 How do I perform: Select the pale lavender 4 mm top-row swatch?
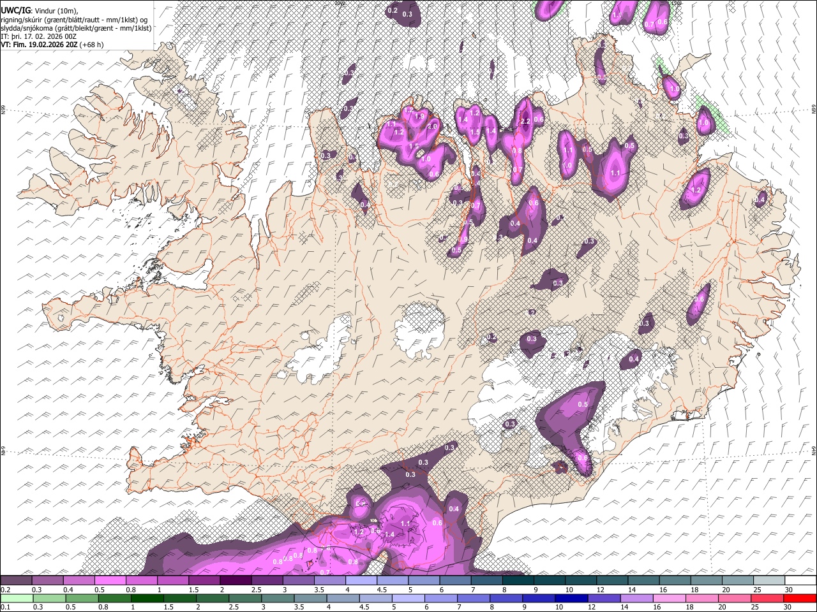[x=361, y=581]
